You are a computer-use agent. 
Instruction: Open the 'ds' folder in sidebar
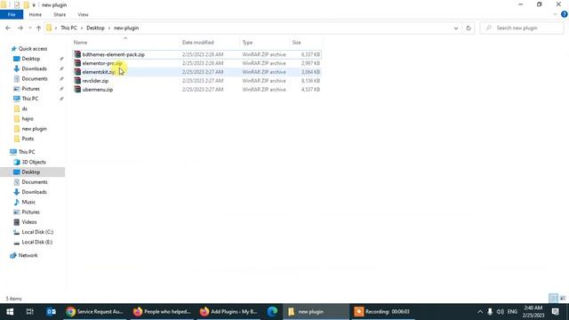coord(24,108)
